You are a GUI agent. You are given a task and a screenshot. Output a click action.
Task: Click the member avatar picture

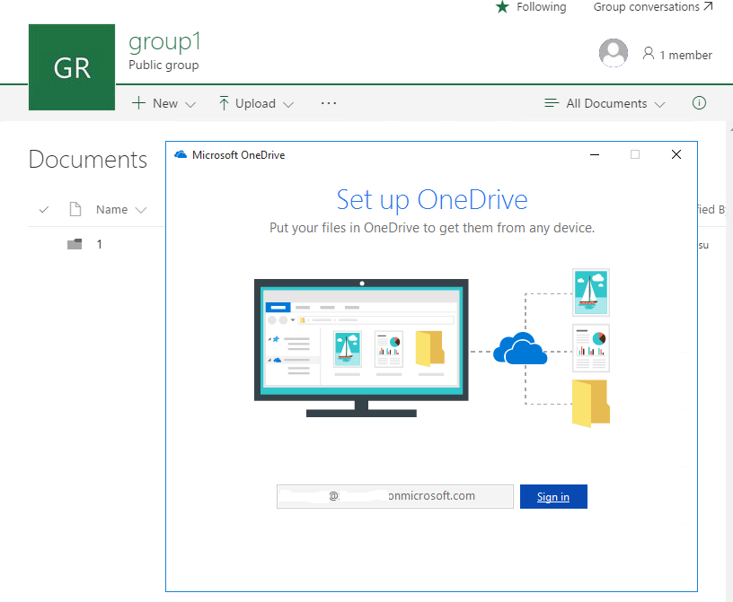613,53
